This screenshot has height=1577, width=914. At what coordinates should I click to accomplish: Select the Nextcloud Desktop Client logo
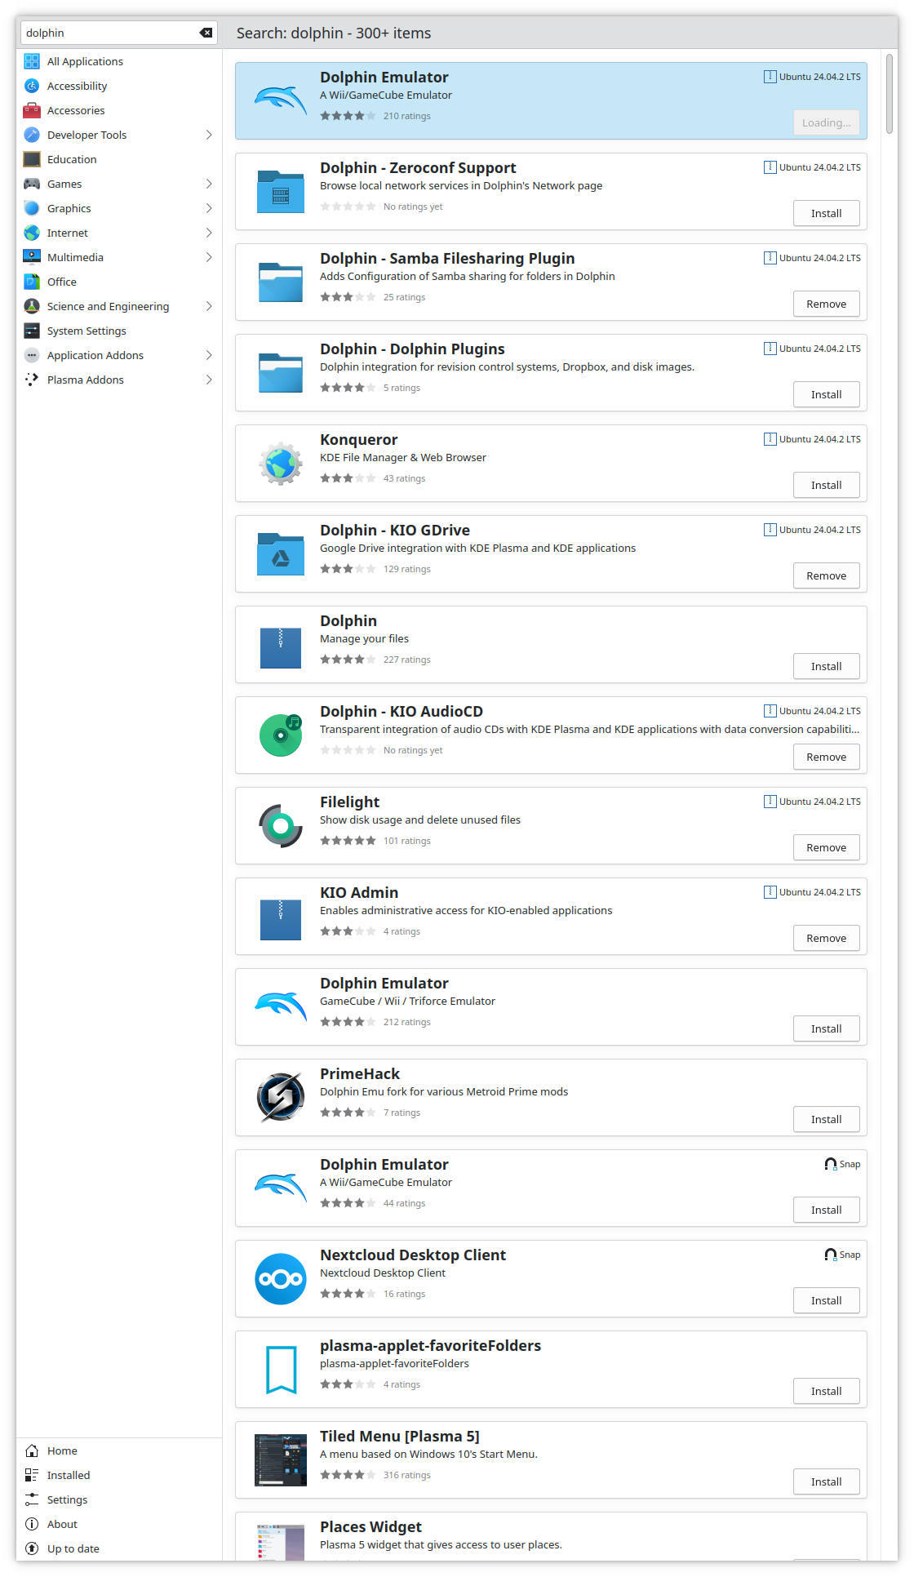click(281, 1278)
